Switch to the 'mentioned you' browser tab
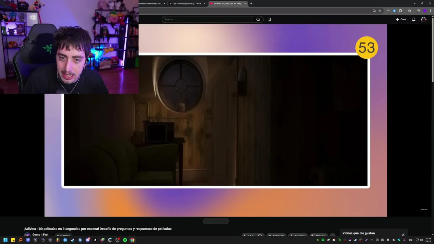 [151, 3]
